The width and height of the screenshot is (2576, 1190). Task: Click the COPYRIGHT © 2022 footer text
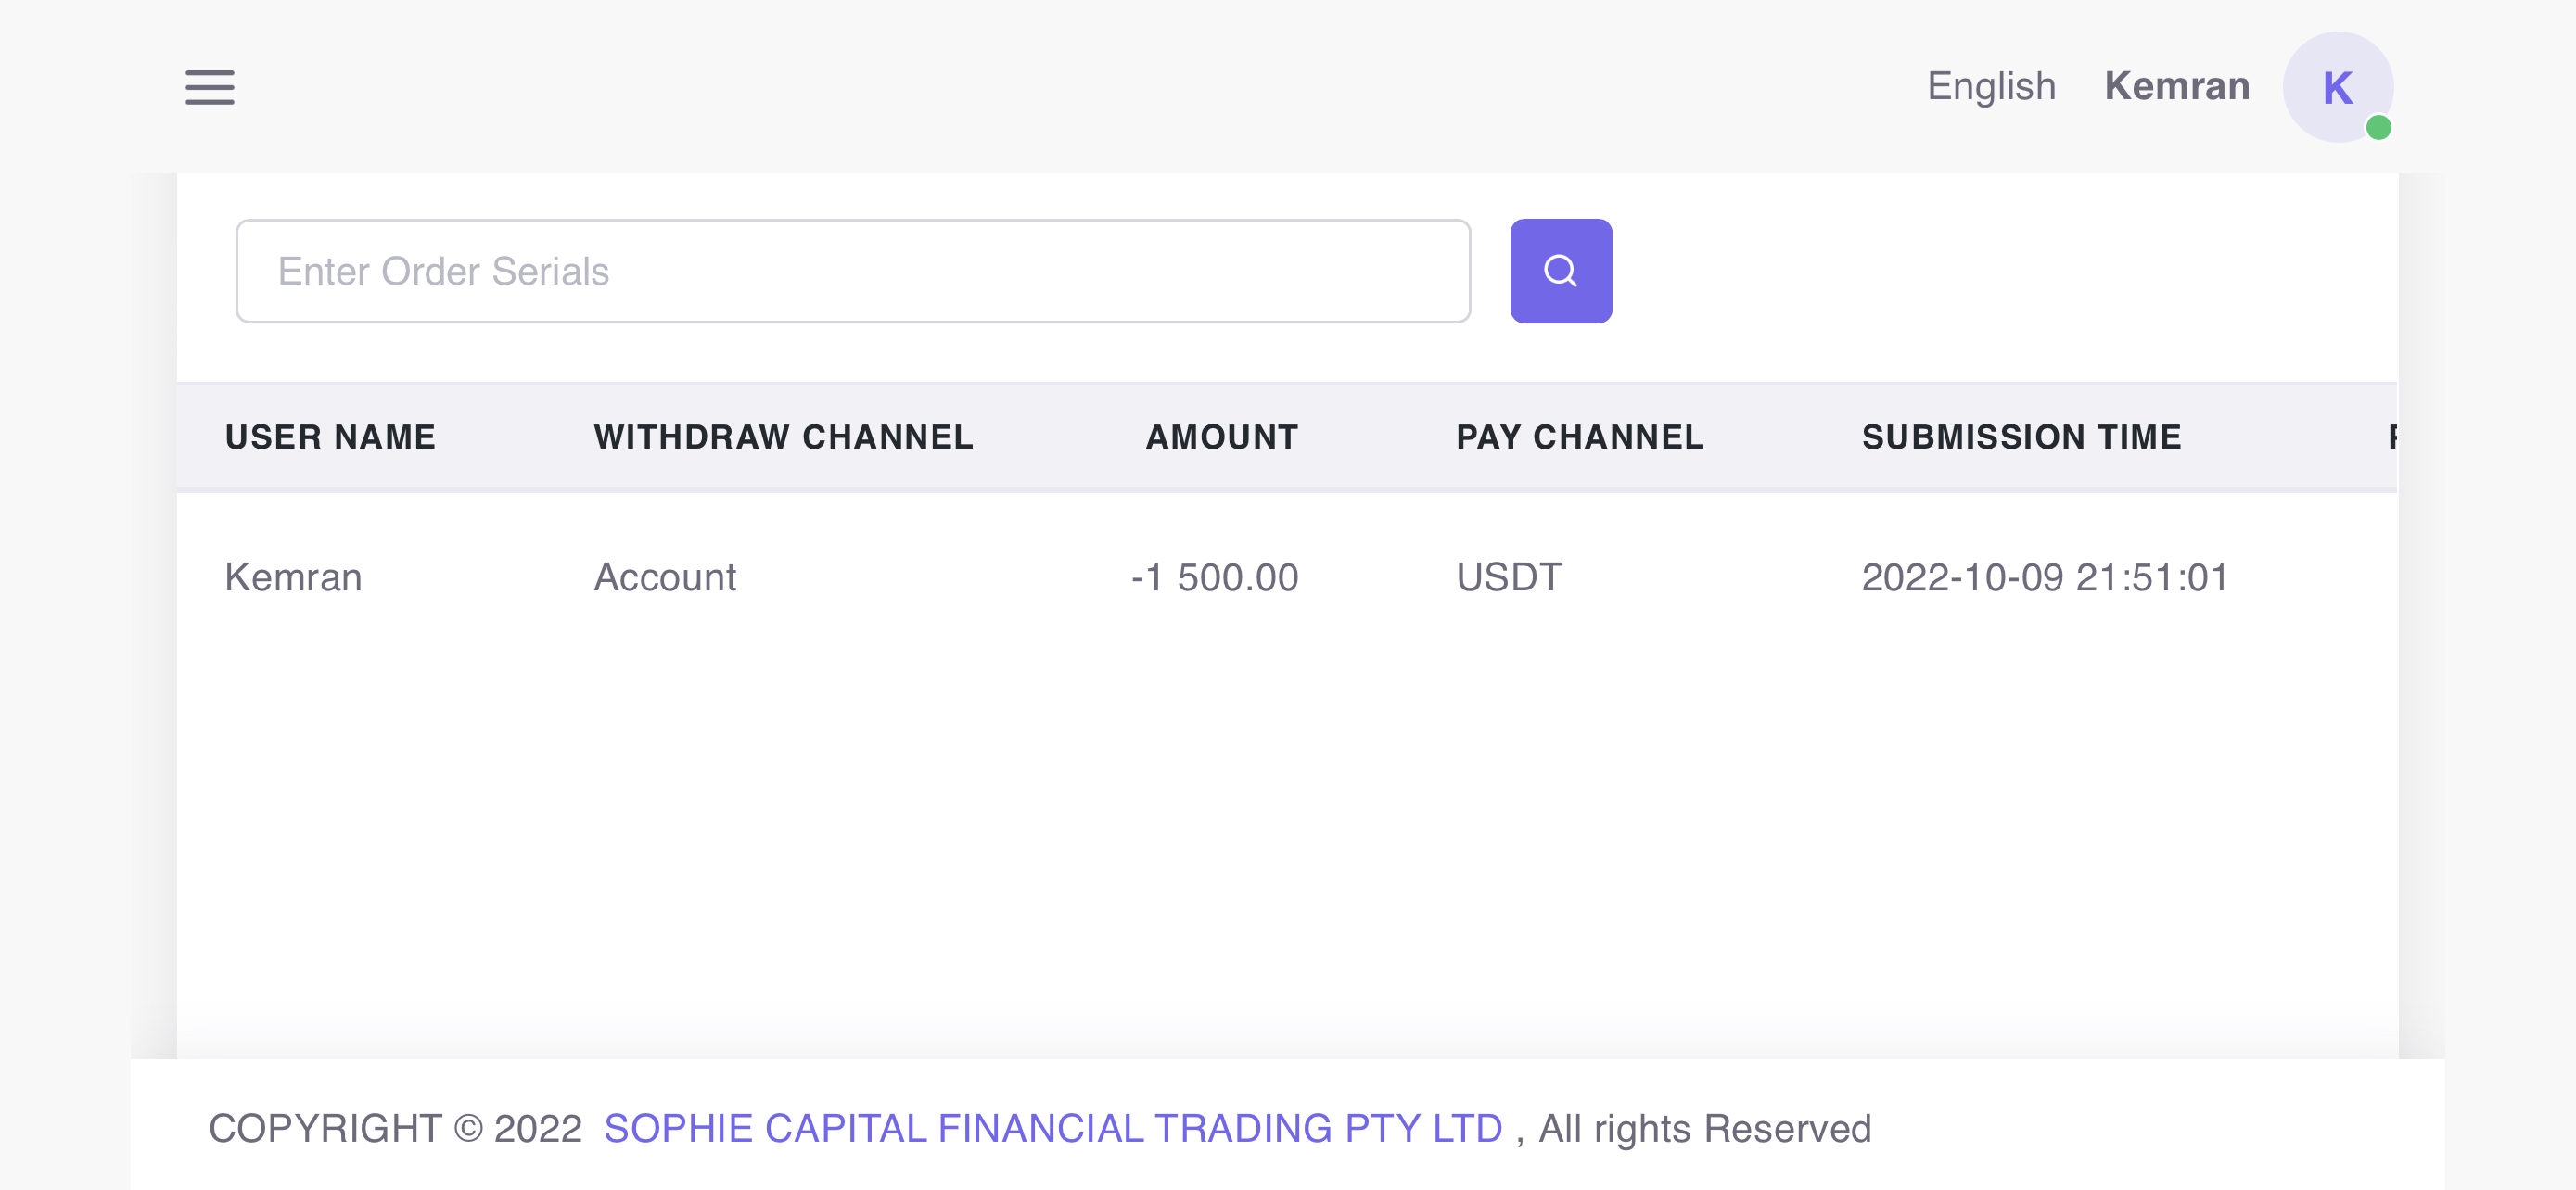click(x=395, y=1128)
